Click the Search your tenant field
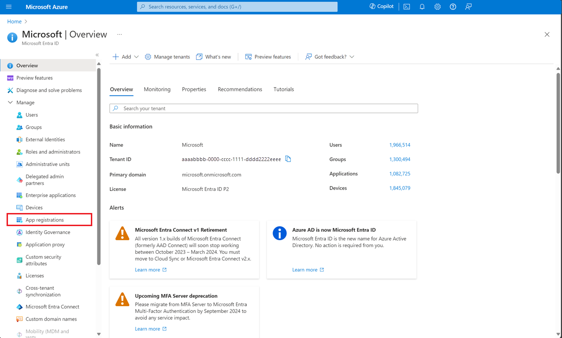 click(x=263, y=108)
